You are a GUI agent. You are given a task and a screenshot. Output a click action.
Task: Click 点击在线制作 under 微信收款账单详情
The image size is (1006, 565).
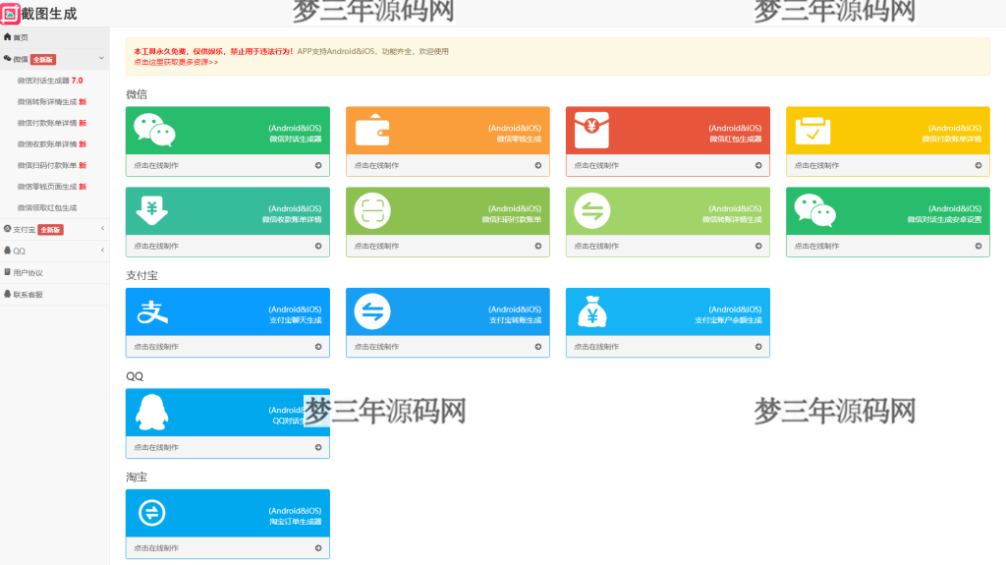pyautogui.click(x=156, y=246)
